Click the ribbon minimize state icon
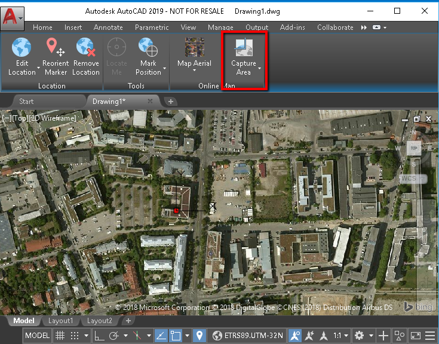Image resolution: width=439 pixels, height=344 pixels. (376, 27)
